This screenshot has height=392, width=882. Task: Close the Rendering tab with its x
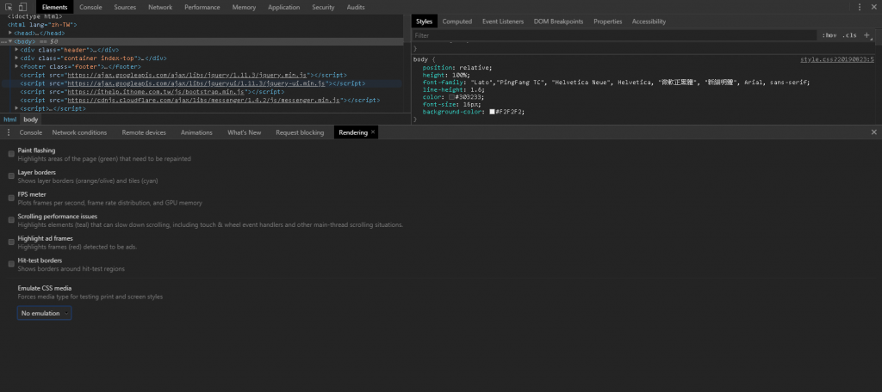373,132
